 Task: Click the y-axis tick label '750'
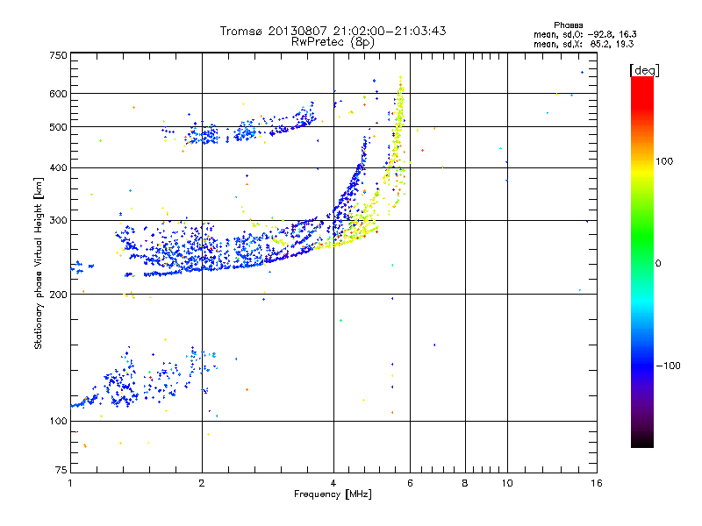coord(58,55)
